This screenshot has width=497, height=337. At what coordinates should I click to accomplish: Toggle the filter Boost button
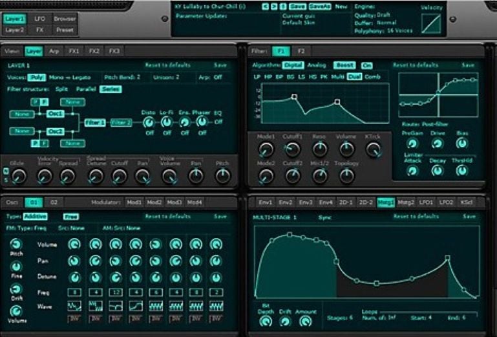coord(344,65)
